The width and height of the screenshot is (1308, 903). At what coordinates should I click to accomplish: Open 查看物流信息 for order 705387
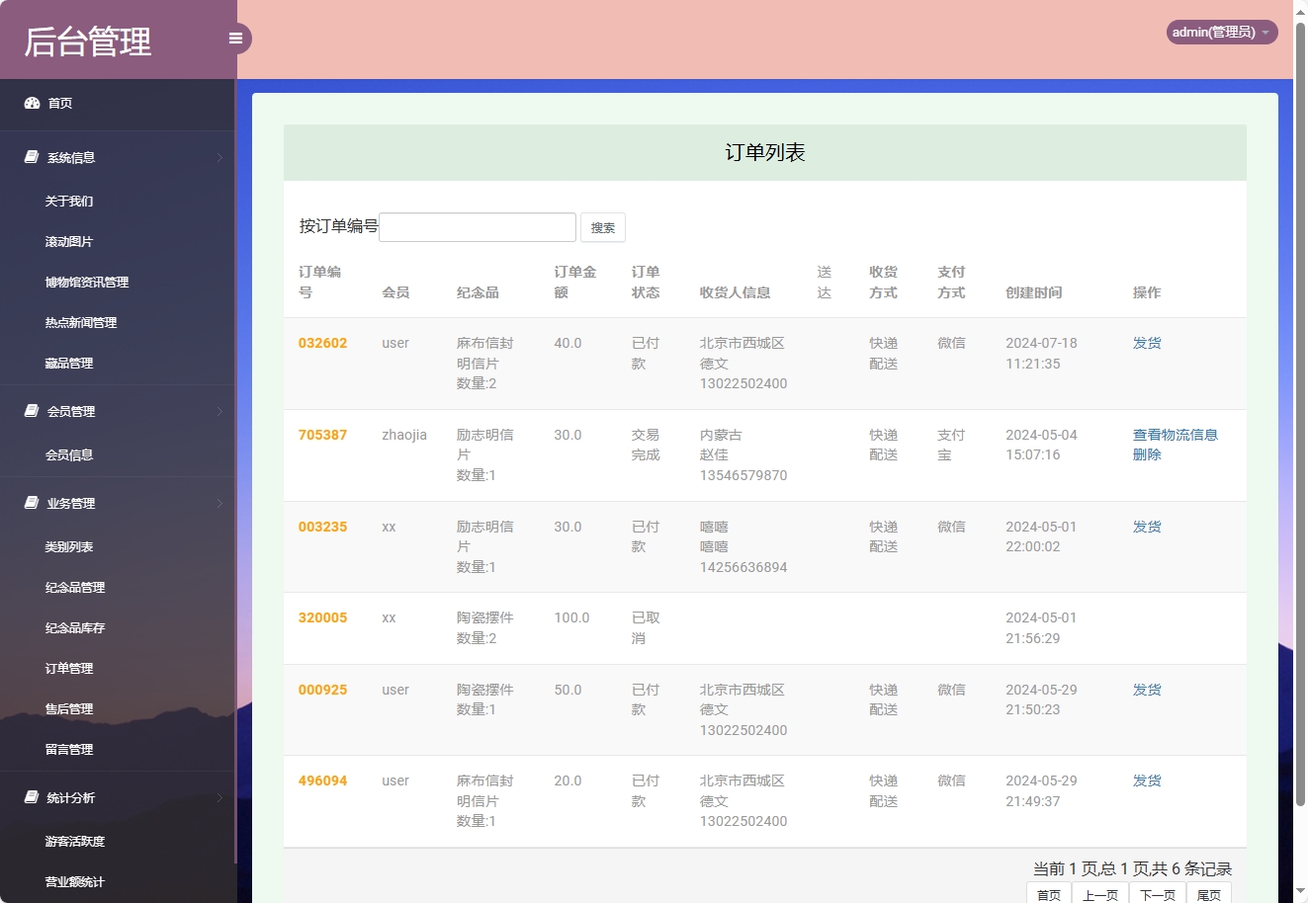(1175, 434)
